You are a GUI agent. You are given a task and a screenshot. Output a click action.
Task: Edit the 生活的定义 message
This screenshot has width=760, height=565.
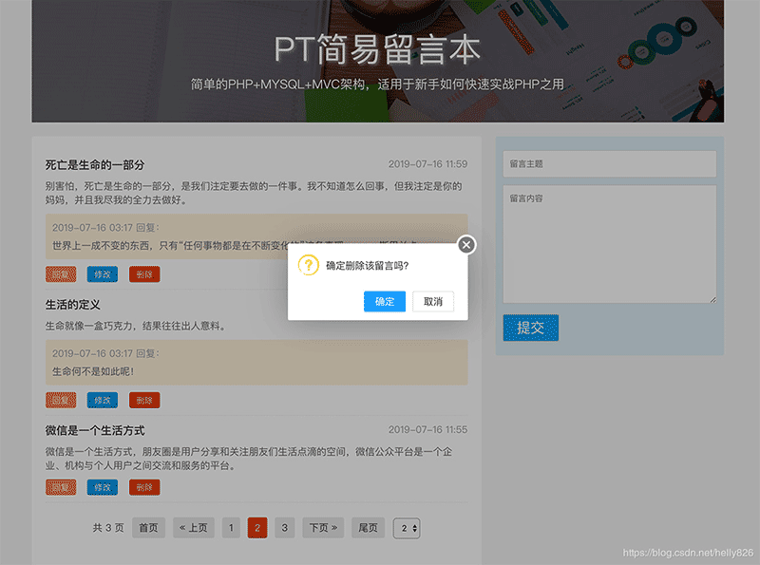[x=103, y=401]
